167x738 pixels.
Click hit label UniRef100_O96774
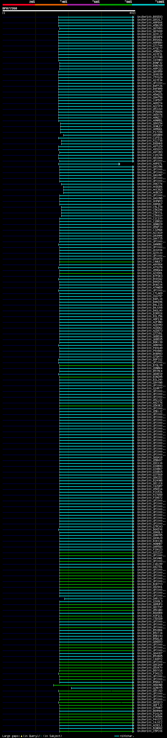(150, 184)
